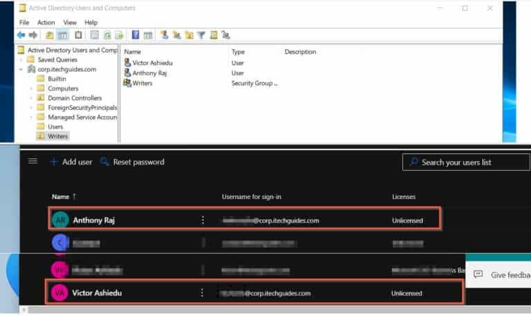The image size is (531, 316).
Task: Click Reset password button
Action: (133, 162)
